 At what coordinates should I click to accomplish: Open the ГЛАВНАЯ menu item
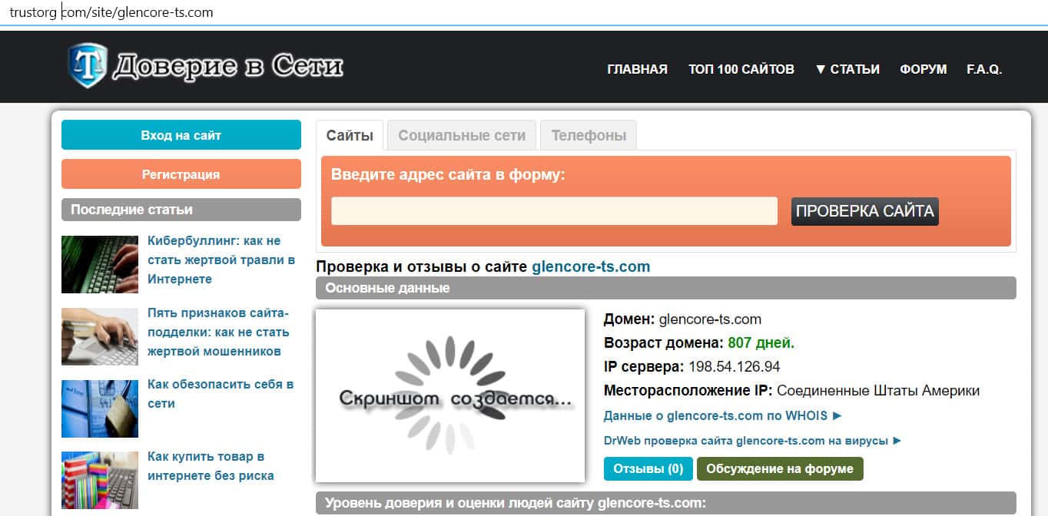(637, 69)
